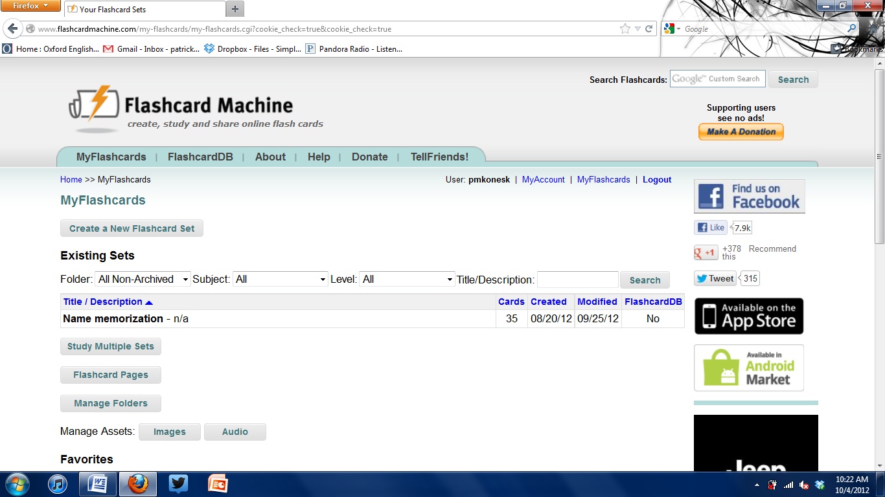This screenshot has width=885, height=497.
Task: Click the Audio assets button
Action: 235,432
